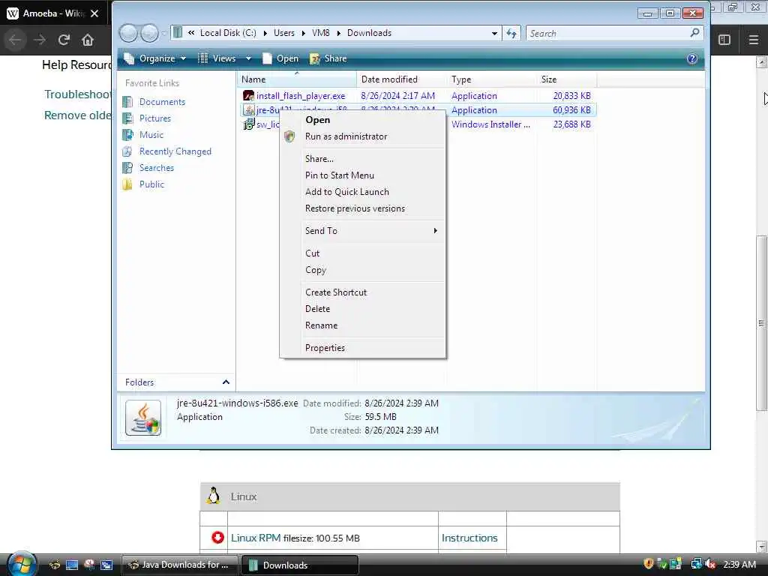Screen dimensions: 768x576
Task: Choose Pin to Start Menu
Action: coord(363,175)
